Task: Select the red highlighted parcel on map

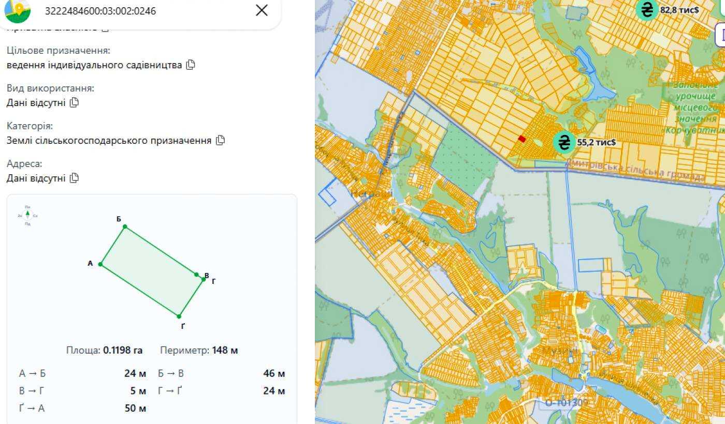Action: (522, 139)
